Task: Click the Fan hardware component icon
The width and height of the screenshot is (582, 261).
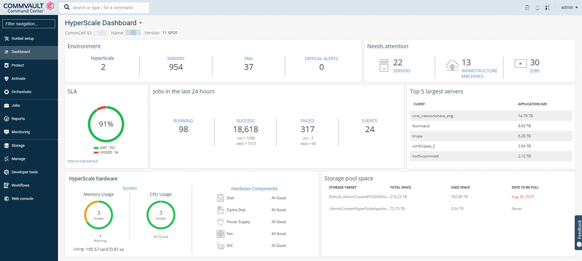Action: coord(221,234)
